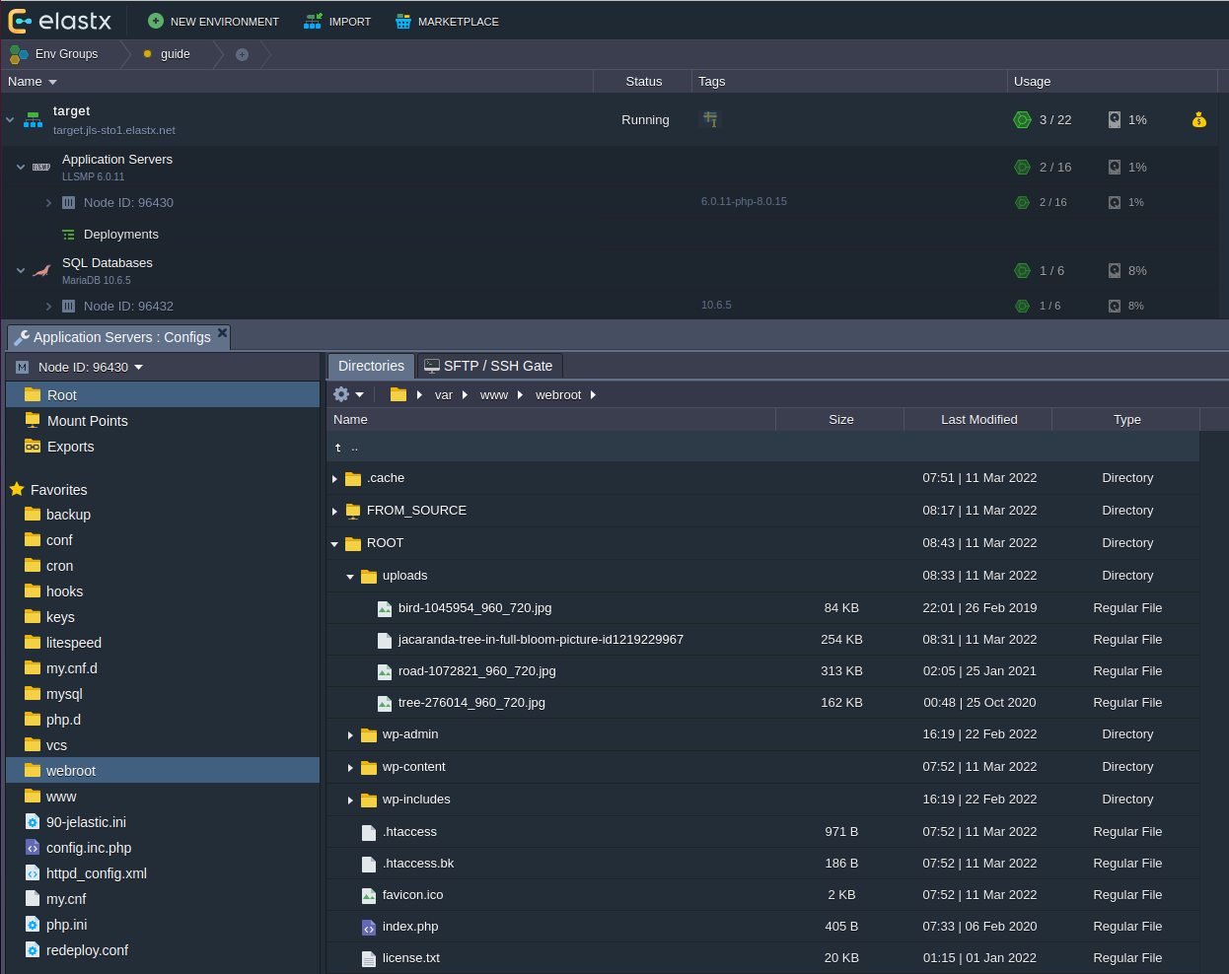The width and height of the screenshot is (1229, 974).
Task: Switch to the SFTP / SSH Gate tab
Action: pyautogui.click(x=489, y=366)
